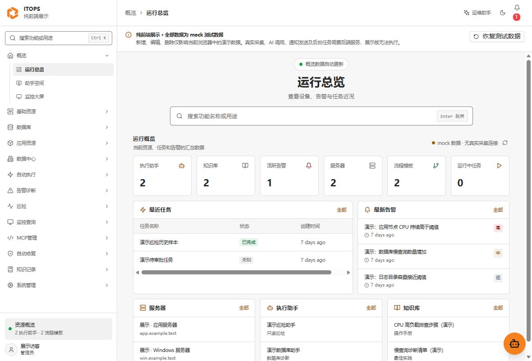Expand the 监控查询 menu chevron
The image size is (532, 361).
pos(107,222)
